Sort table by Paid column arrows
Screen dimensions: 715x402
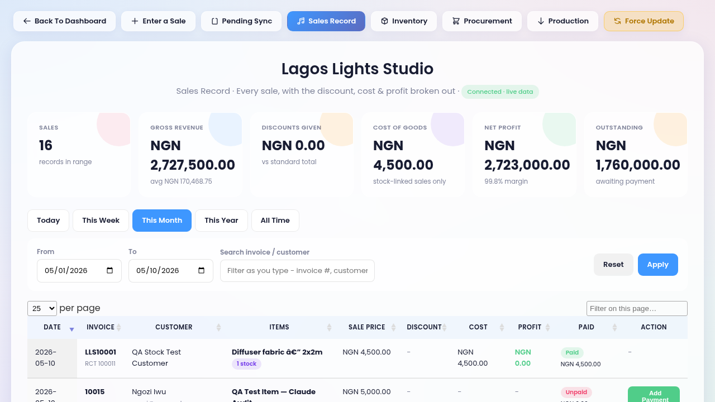point(614,328)
